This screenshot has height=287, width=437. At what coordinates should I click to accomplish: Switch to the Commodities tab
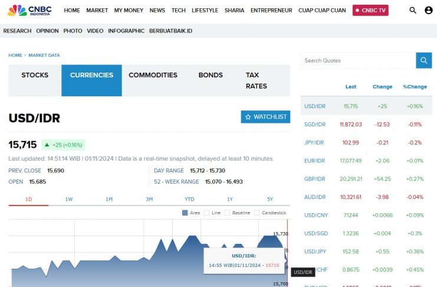[x=153, y=75]
